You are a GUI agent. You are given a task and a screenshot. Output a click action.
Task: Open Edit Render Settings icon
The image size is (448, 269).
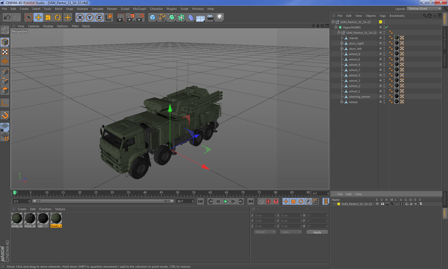[x=140, y=18]
